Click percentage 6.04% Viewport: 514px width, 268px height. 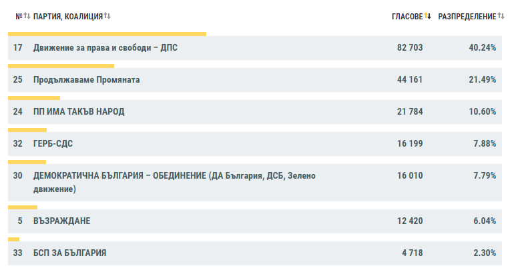[485, 221]
